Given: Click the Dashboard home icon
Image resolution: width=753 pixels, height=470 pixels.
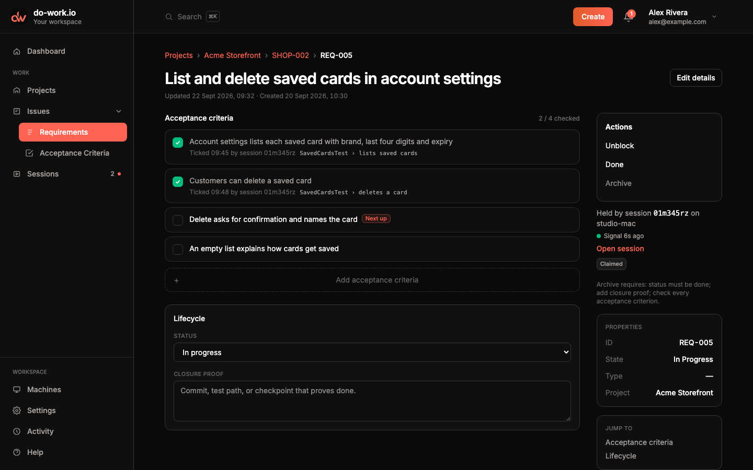Looking at the screenshot, I should point(17,51).
